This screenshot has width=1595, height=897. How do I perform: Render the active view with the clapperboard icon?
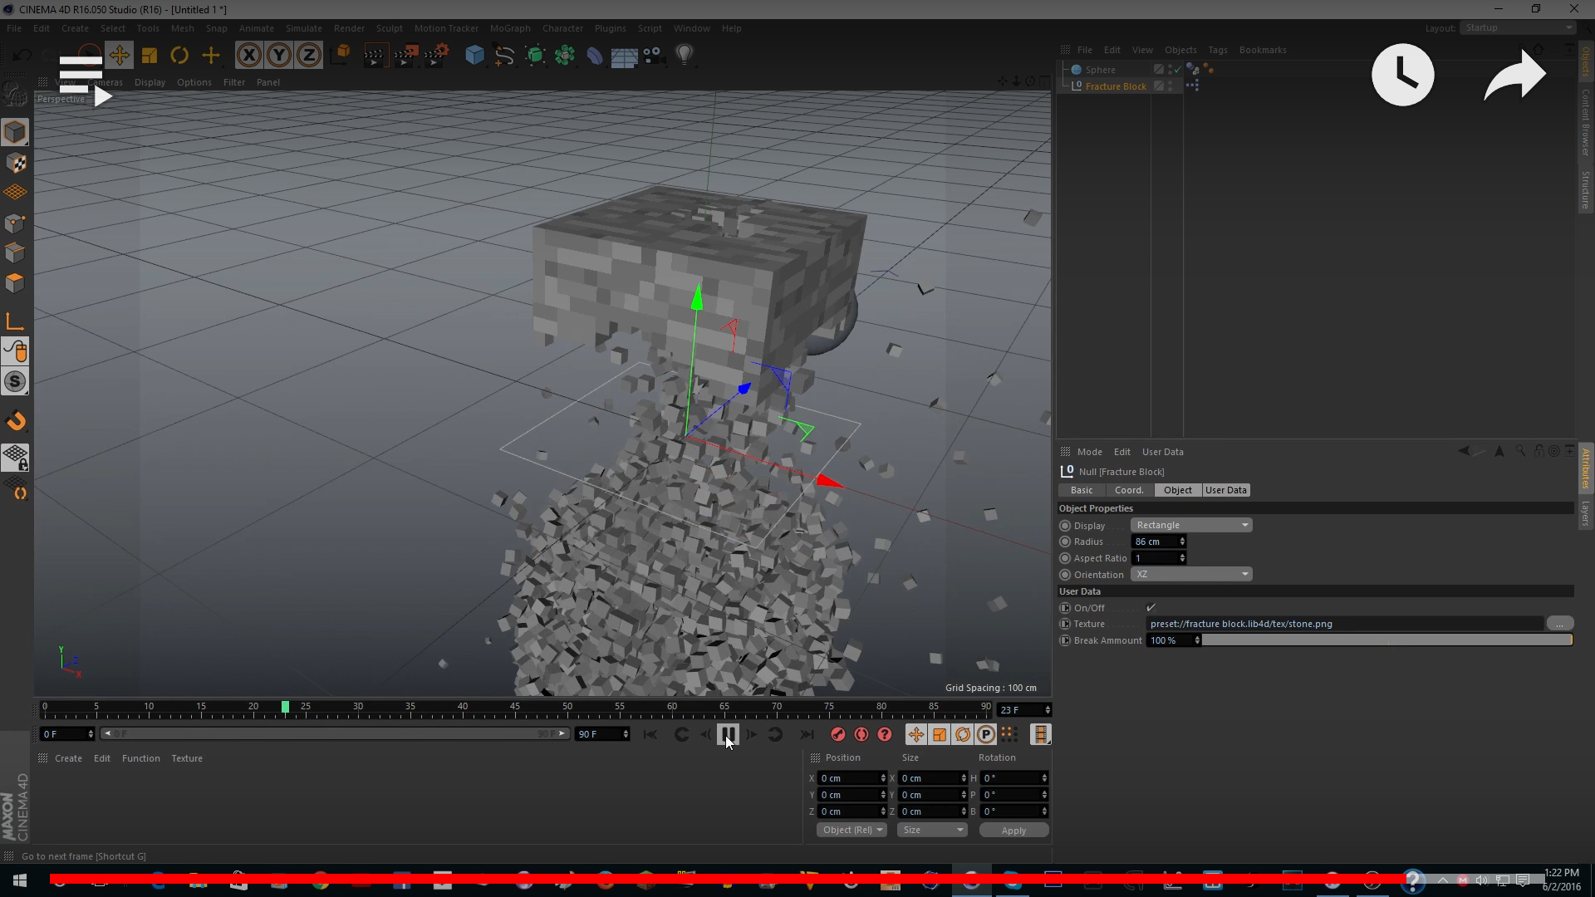pos(375,56)
